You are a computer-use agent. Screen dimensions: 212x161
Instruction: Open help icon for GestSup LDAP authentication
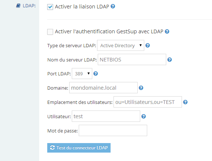point(167,31)
